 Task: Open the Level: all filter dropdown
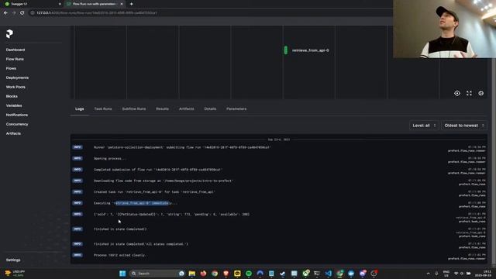pyautogui.click(x=424, y=126)
